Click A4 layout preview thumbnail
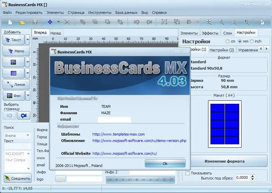 pyautogui.click(x=225, y=124)
